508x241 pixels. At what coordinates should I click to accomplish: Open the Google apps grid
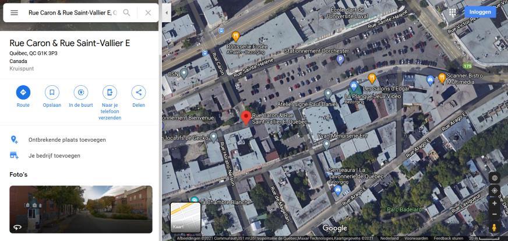(x=452, y=12)
